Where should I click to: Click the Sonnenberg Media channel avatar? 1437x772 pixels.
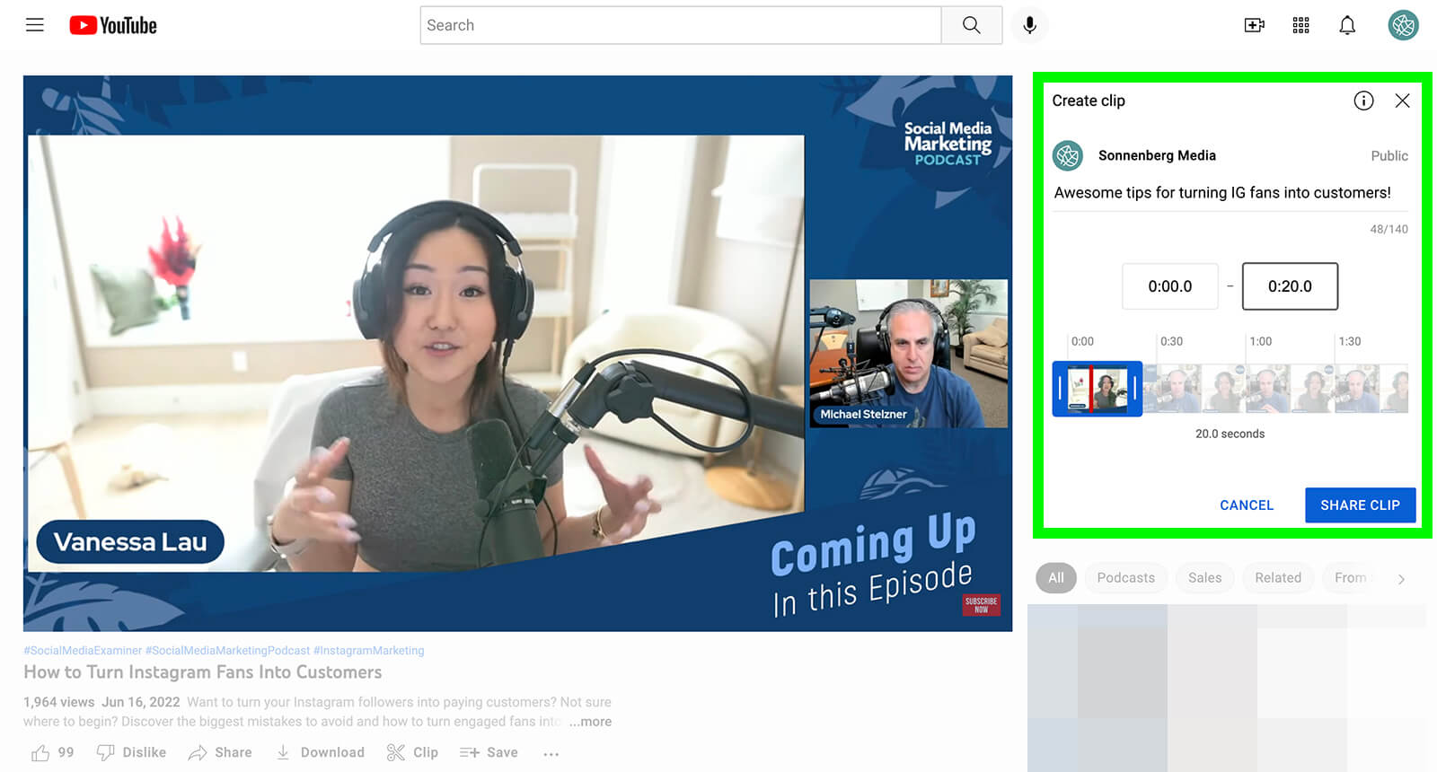point(1068,155)
